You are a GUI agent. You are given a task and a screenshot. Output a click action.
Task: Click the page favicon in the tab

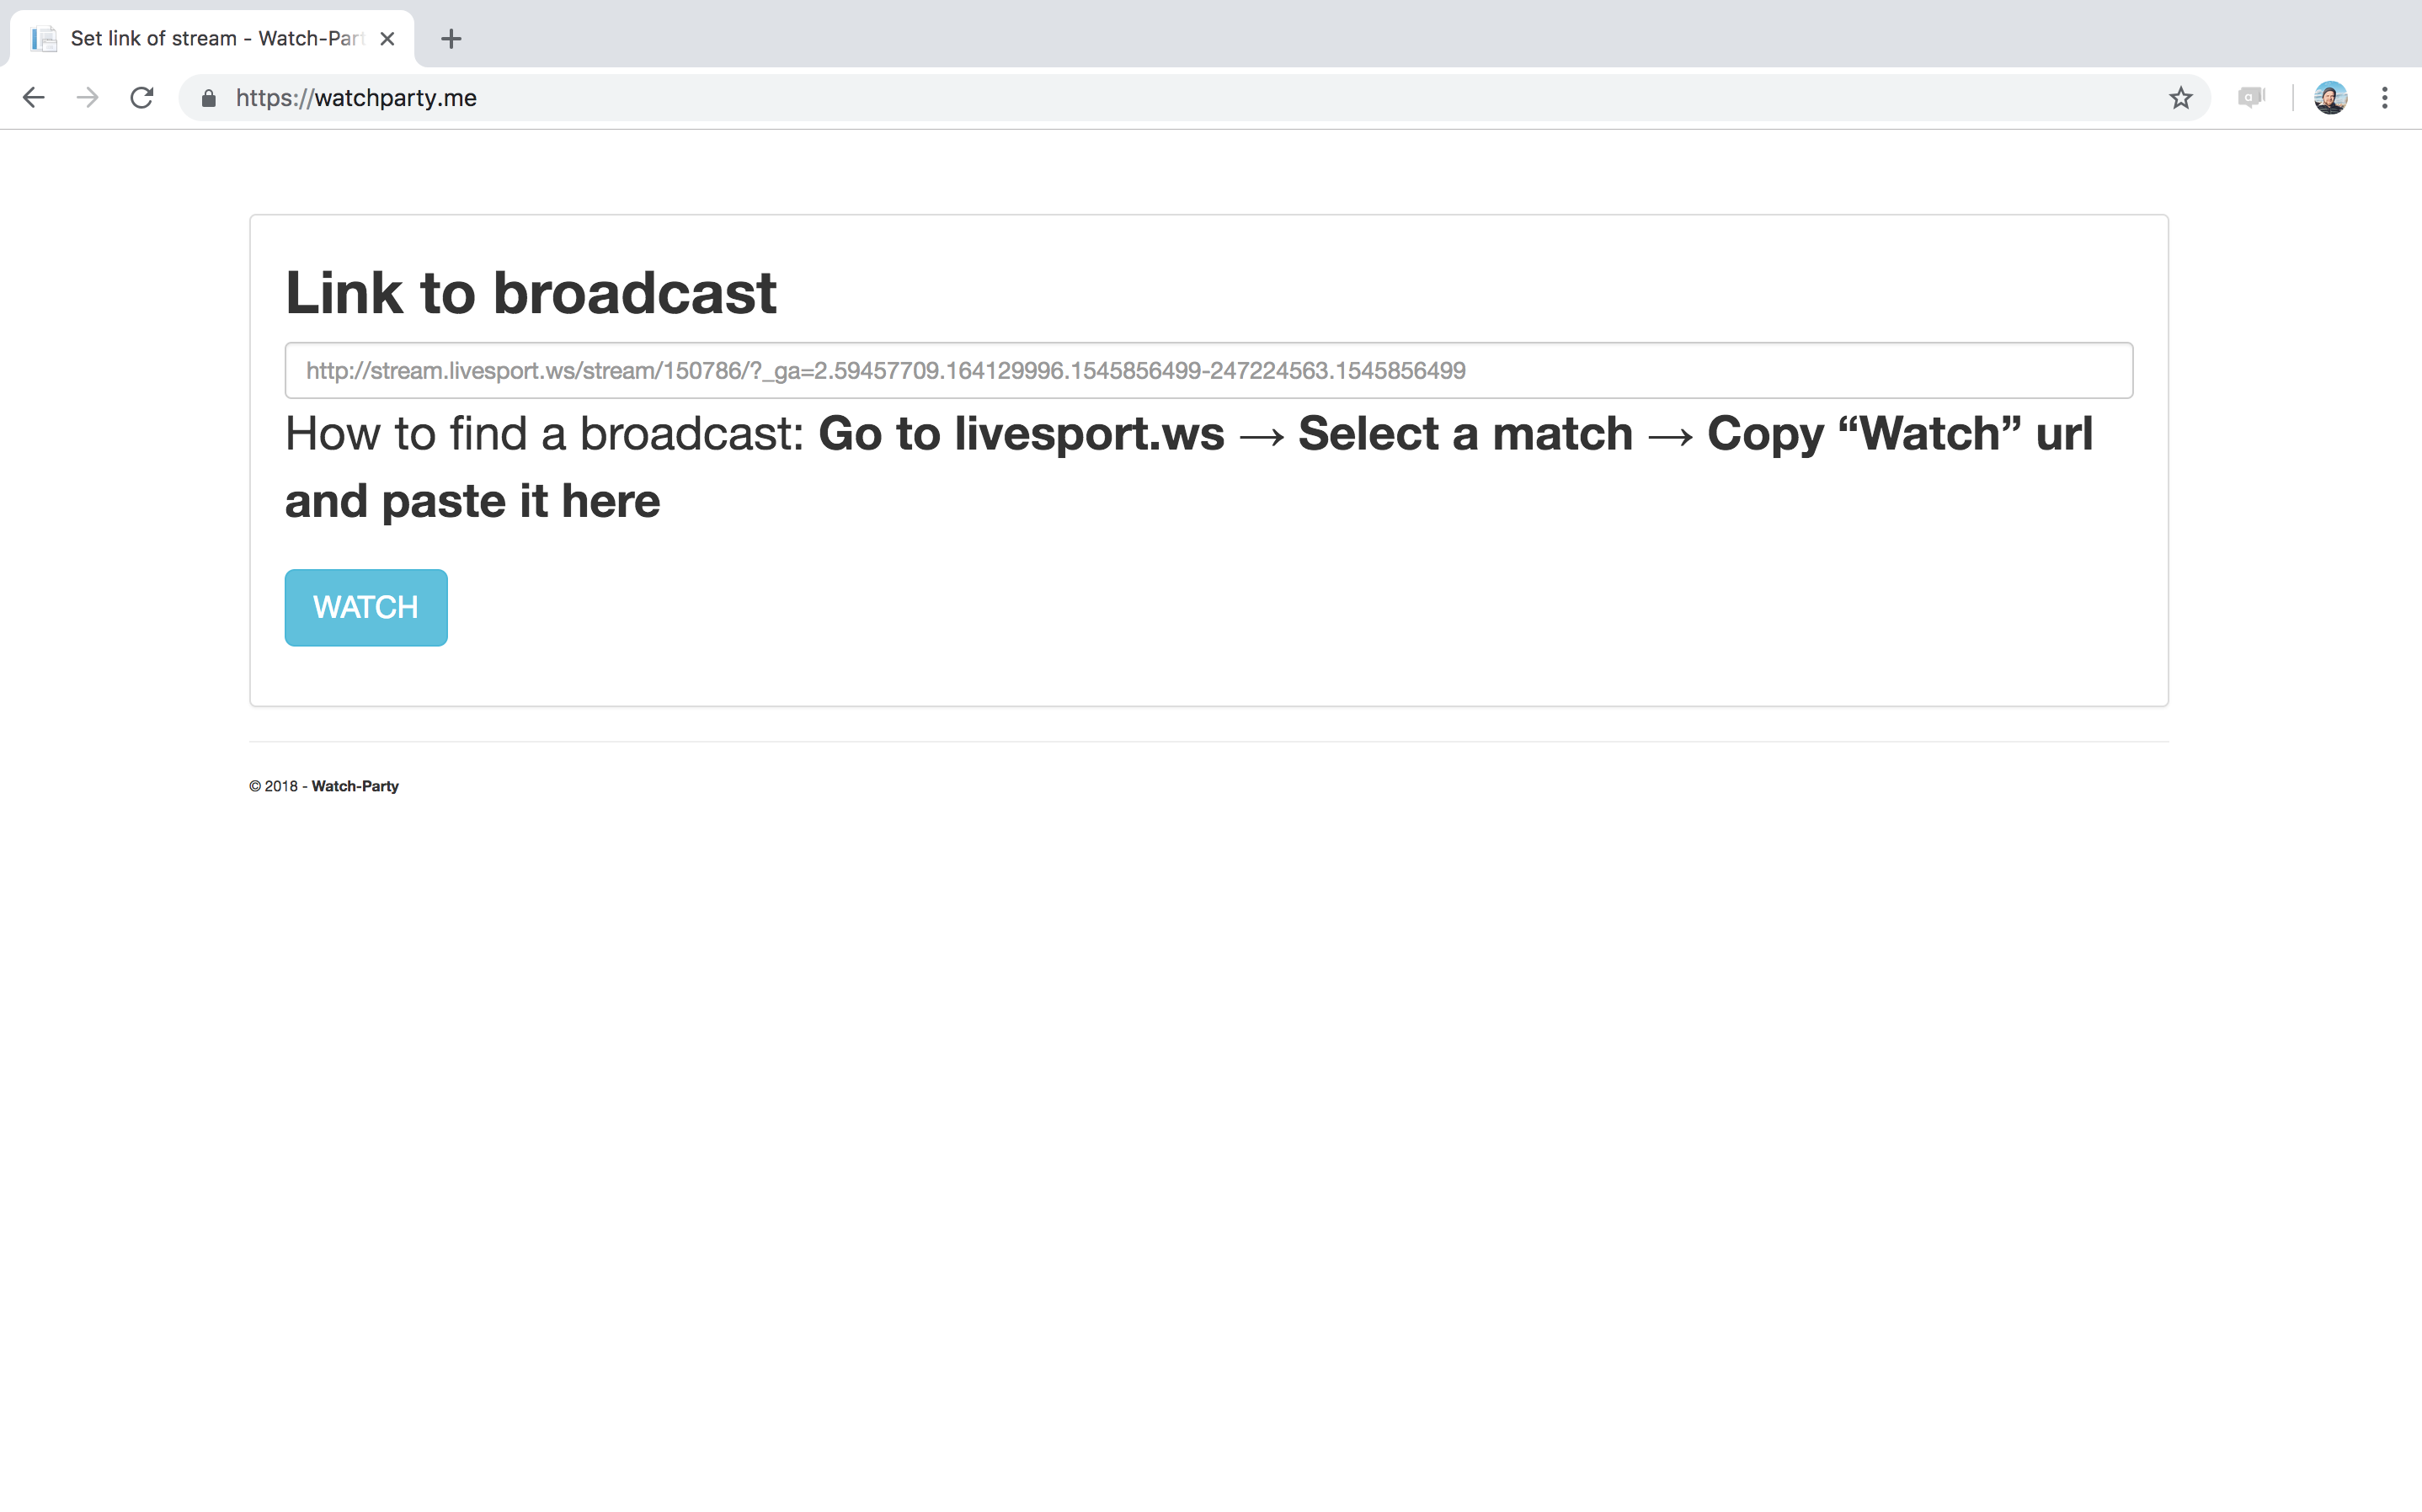click(44, 39)
